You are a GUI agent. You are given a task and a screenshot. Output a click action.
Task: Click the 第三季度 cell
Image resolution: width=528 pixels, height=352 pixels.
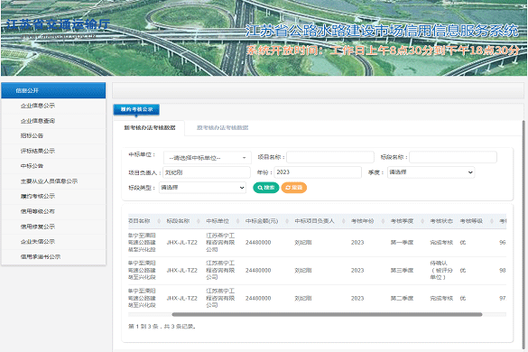(402, 271)
